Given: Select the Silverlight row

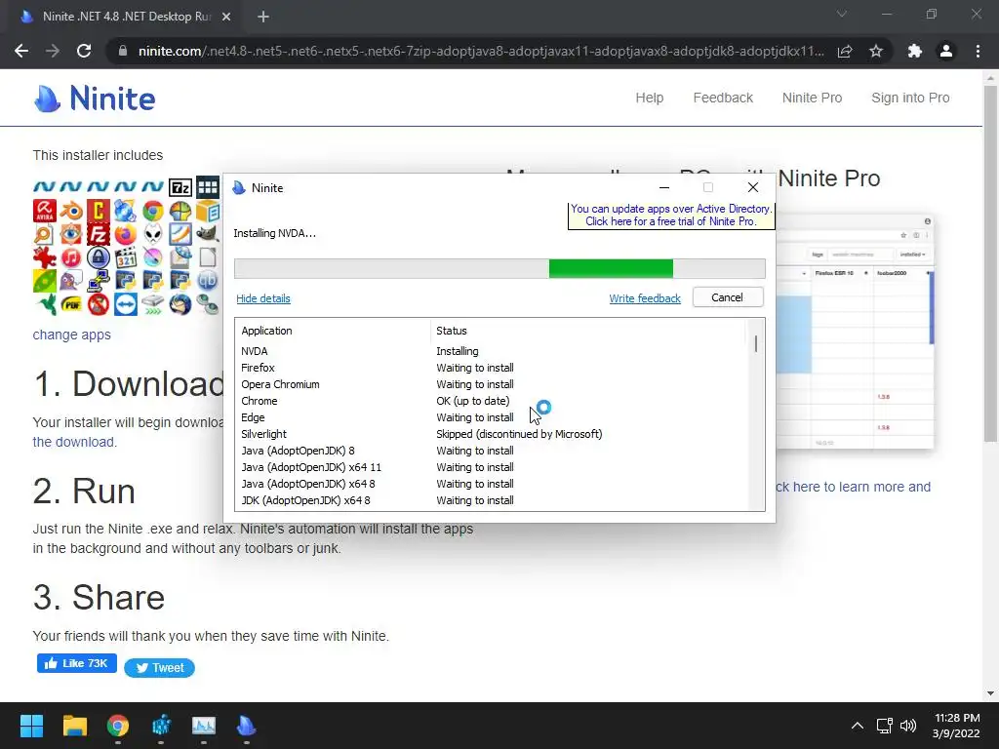Looking at the screenshot, I should (x=491, y=434).
